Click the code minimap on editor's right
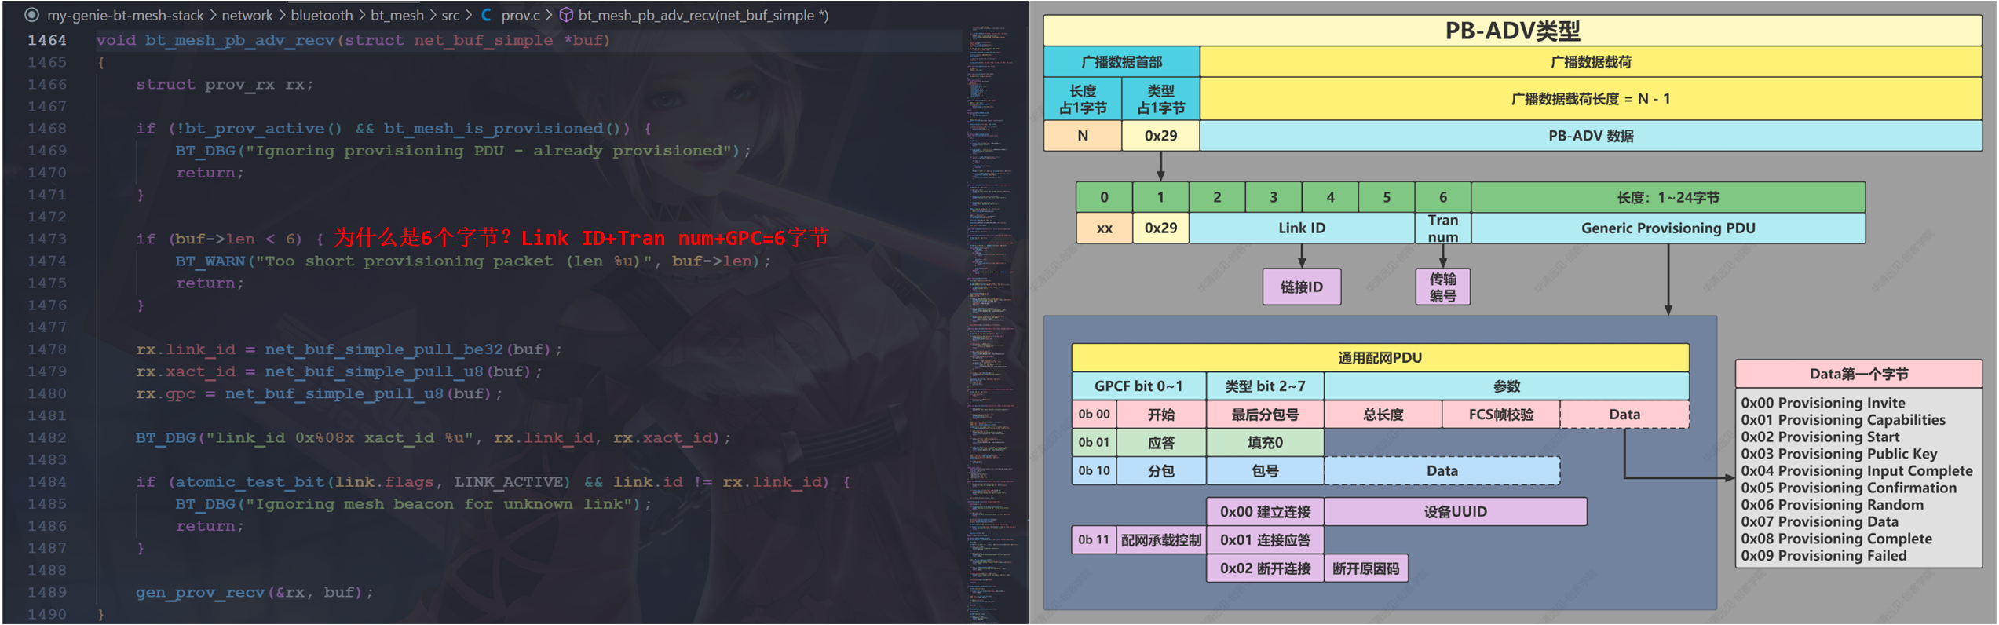The width and height of the screenshot is (1999, 625). [x=992, y=314]
